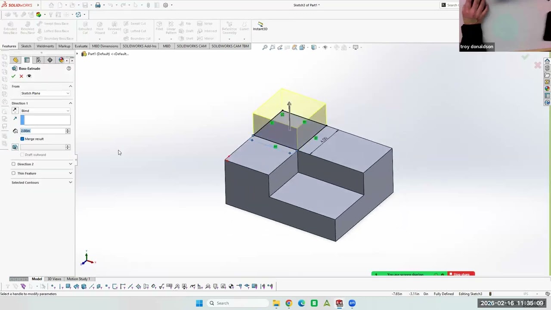The image size is (551, 310).
Task: Click the depth field spinner arrows
Action: pyautogui.click(x=68, y=131)
